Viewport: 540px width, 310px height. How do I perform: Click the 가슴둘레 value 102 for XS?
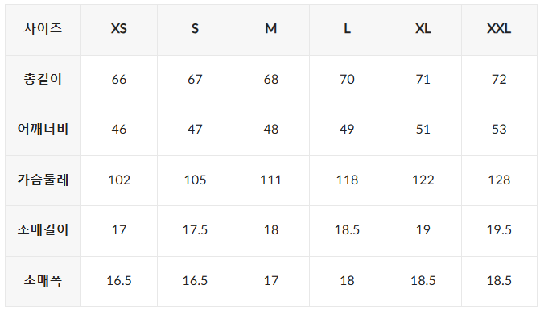(119, 180)
